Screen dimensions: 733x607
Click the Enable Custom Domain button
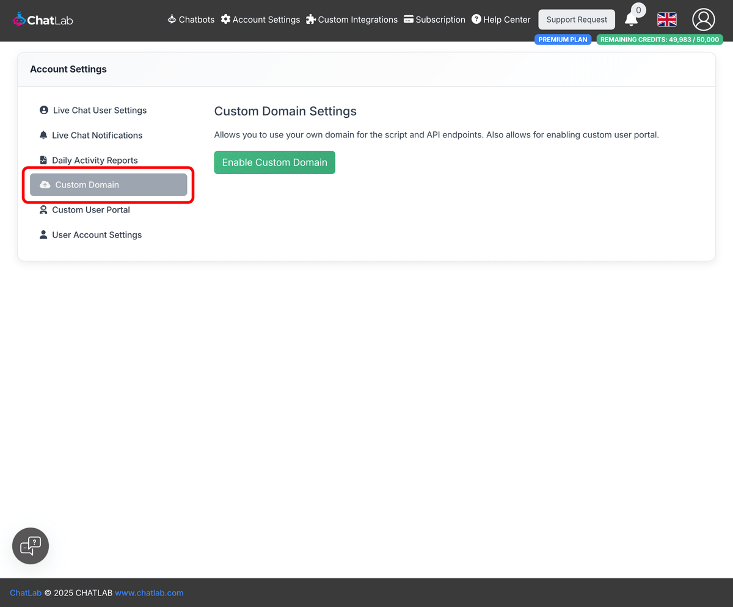274,162
